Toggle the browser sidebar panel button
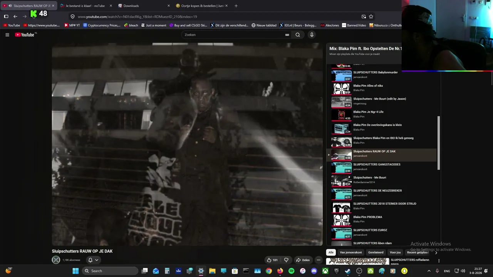The height and width of the screenshot is (277, 493). tap(6, 17)
